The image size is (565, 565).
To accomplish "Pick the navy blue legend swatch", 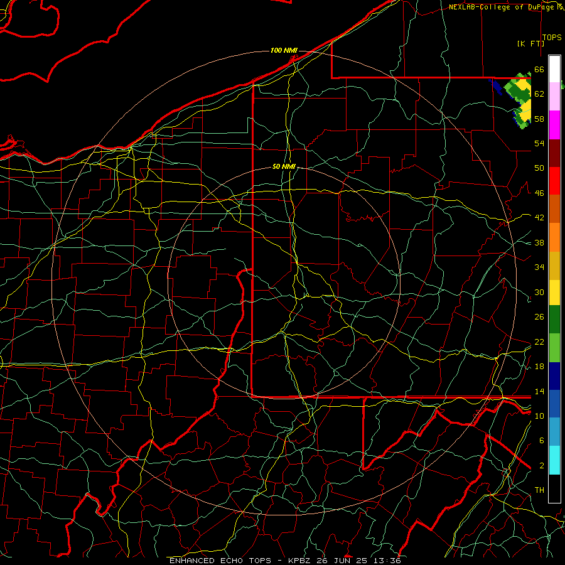I will coord(554,376).
